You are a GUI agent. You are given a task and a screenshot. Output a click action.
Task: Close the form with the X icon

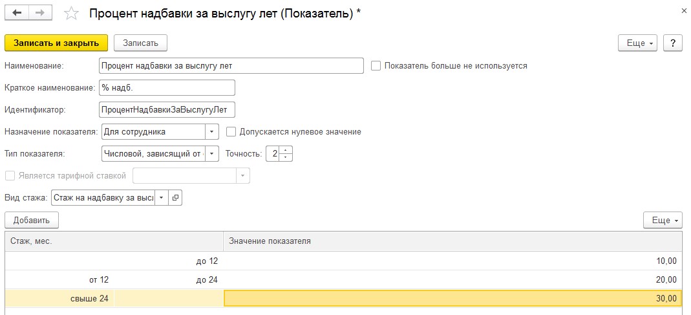(684, 11)
